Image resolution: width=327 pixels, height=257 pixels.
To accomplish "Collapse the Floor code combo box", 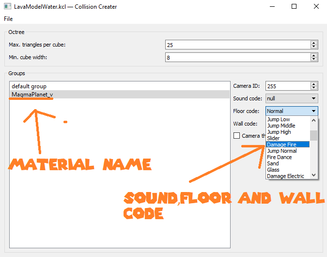I will 292,111.
